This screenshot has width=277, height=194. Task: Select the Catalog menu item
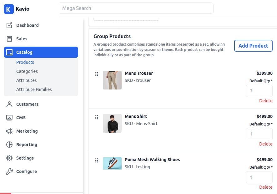(x=41, y=52)
